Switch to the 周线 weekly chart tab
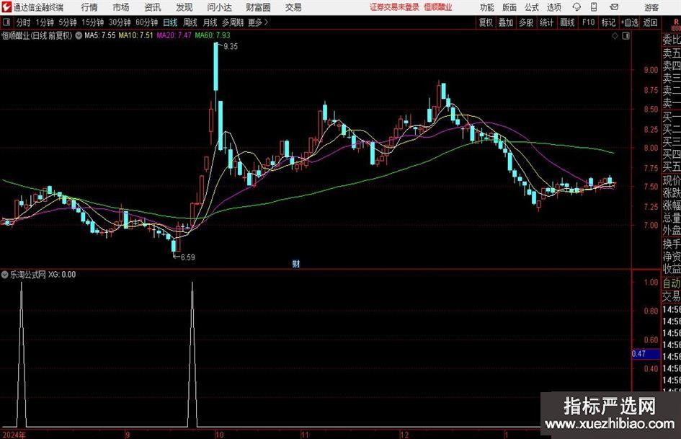The width and height of the screenshot is (681, 439). click(190, 22)
